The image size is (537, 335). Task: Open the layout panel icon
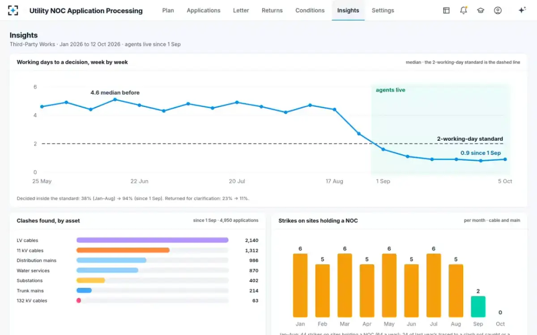[x=446, y=10]
